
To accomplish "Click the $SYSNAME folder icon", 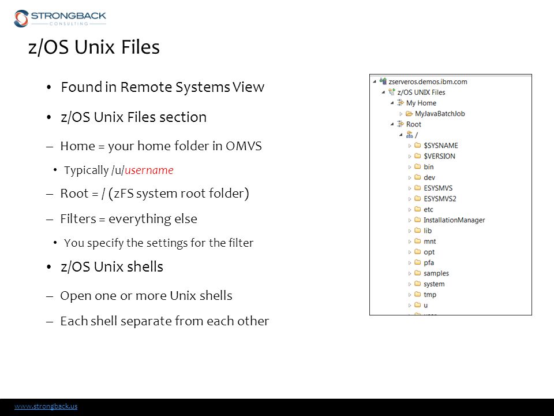I will coord(418,145).
